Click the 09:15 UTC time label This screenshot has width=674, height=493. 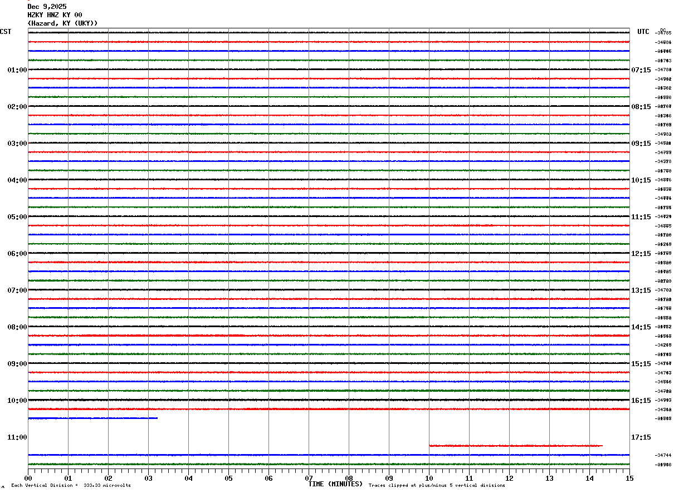641,144
